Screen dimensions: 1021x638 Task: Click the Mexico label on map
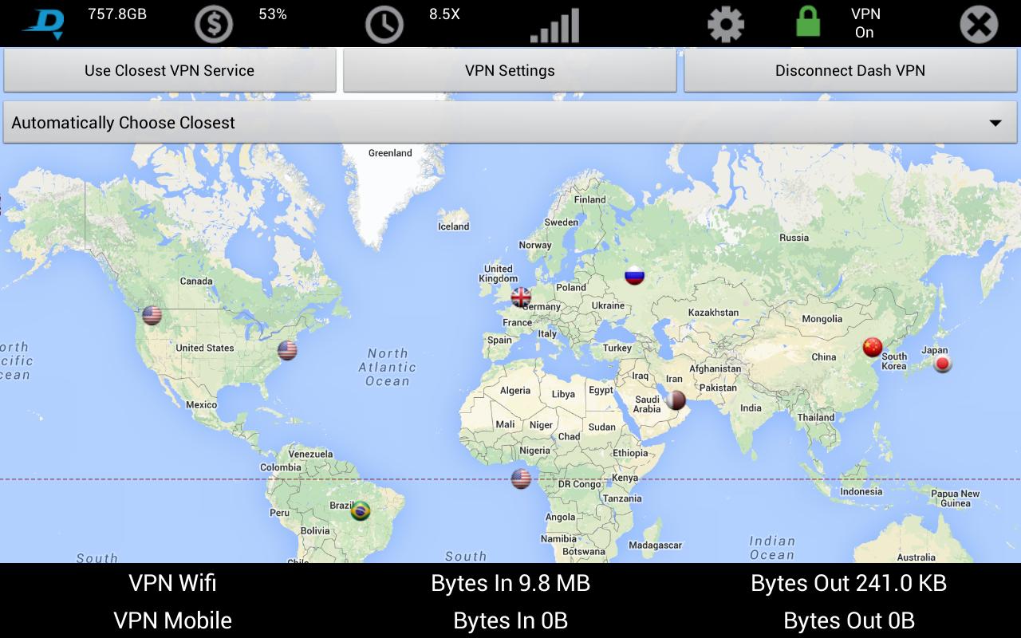201,405
